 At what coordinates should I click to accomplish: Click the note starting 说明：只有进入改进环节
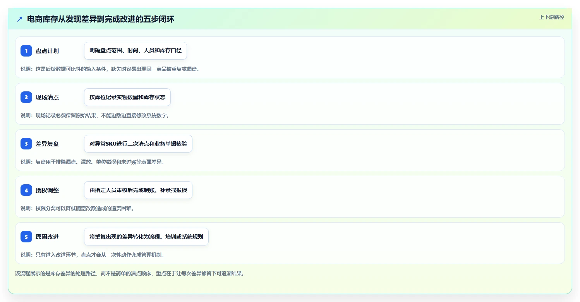(x=93, y=255)
